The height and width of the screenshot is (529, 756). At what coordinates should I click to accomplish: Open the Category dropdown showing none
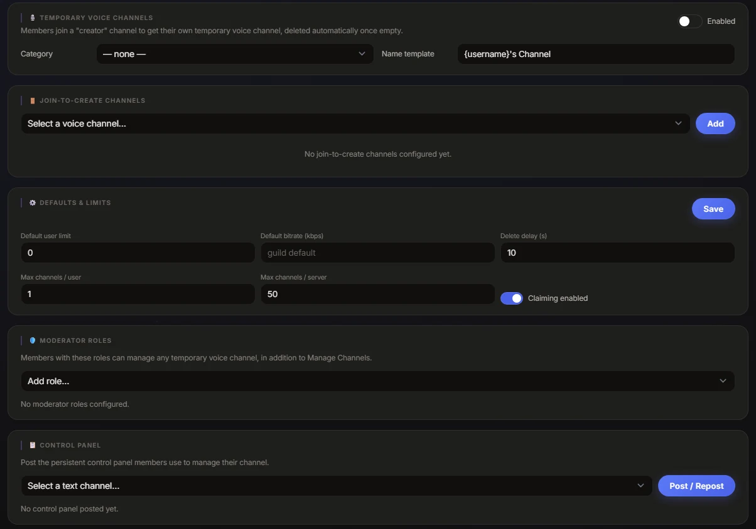(x=235, y=54)
